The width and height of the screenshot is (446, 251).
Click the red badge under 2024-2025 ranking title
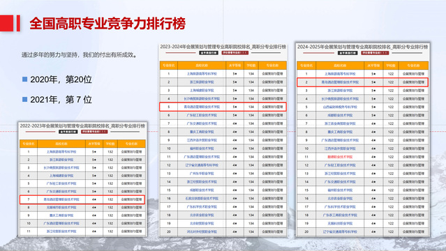tap(375, 53)
